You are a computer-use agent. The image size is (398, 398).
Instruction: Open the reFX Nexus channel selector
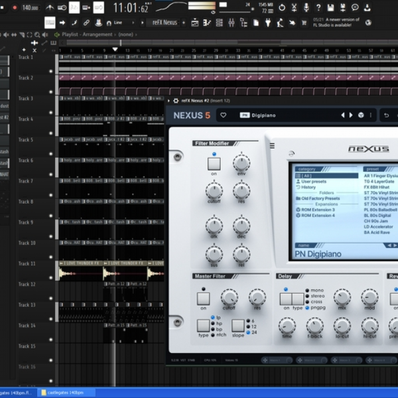click(x=165, y=23)
